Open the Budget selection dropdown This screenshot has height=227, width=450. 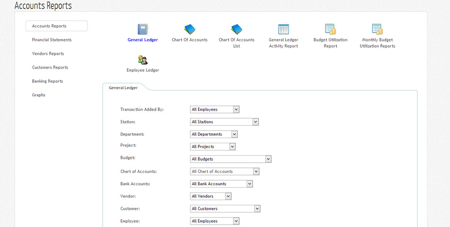231,159
